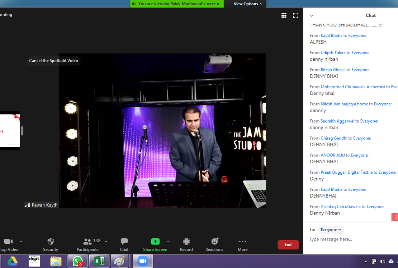Click the chat message input field
This screenshot has width=398, height=268.
click(x=350, y=239)
